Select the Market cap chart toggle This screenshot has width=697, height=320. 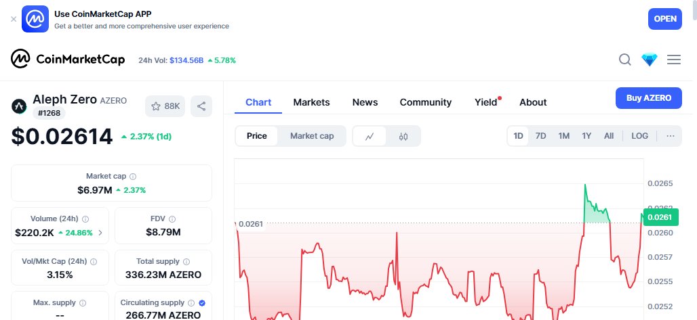pos(312,136)
